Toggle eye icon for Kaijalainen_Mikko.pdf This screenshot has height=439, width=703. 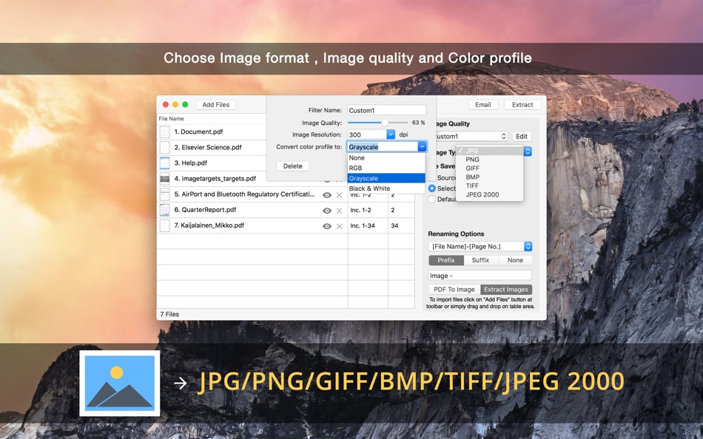[327, 226]
